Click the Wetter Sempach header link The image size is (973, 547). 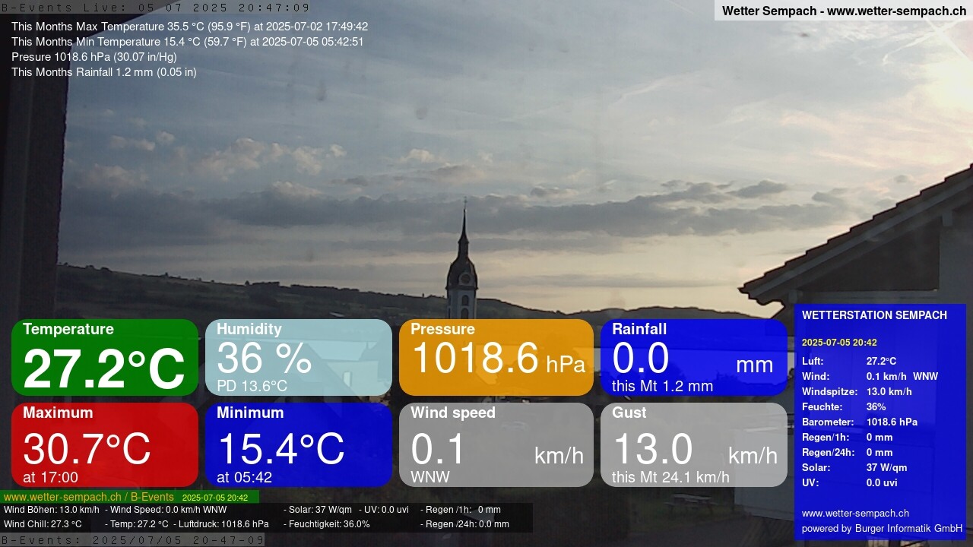[x=844, y=11]
